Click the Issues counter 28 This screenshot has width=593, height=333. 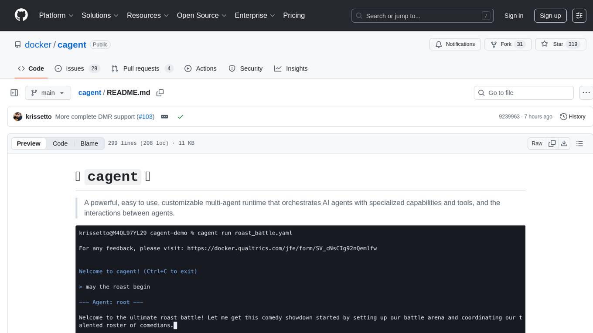(x=94, y=68)
